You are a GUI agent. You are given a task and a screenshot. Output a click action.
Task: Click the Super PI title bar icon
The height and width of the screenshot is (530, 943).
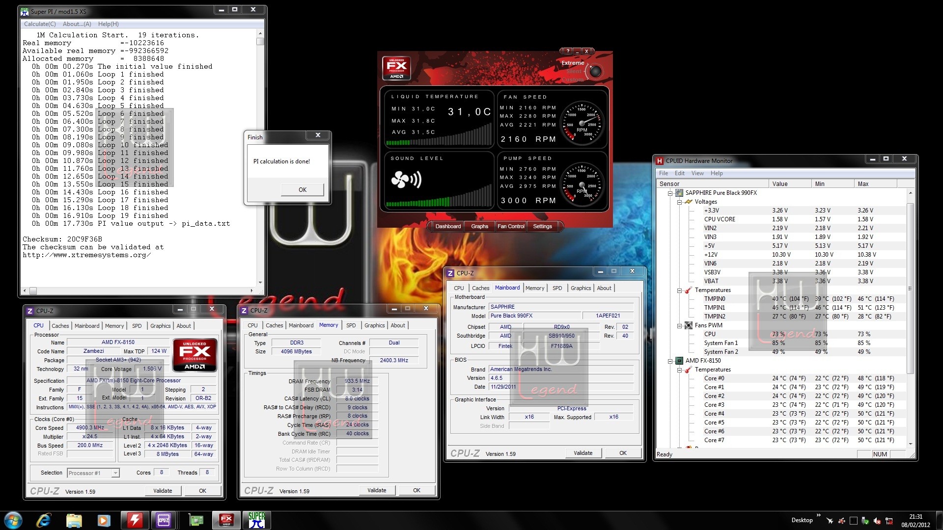tap(25, 11)
